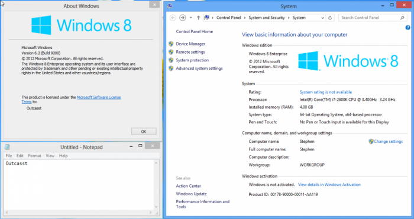The height and width of the screenshot is (219, 414).
Task: Click the Windows logo in About Windows
Action: pos(82,25)
